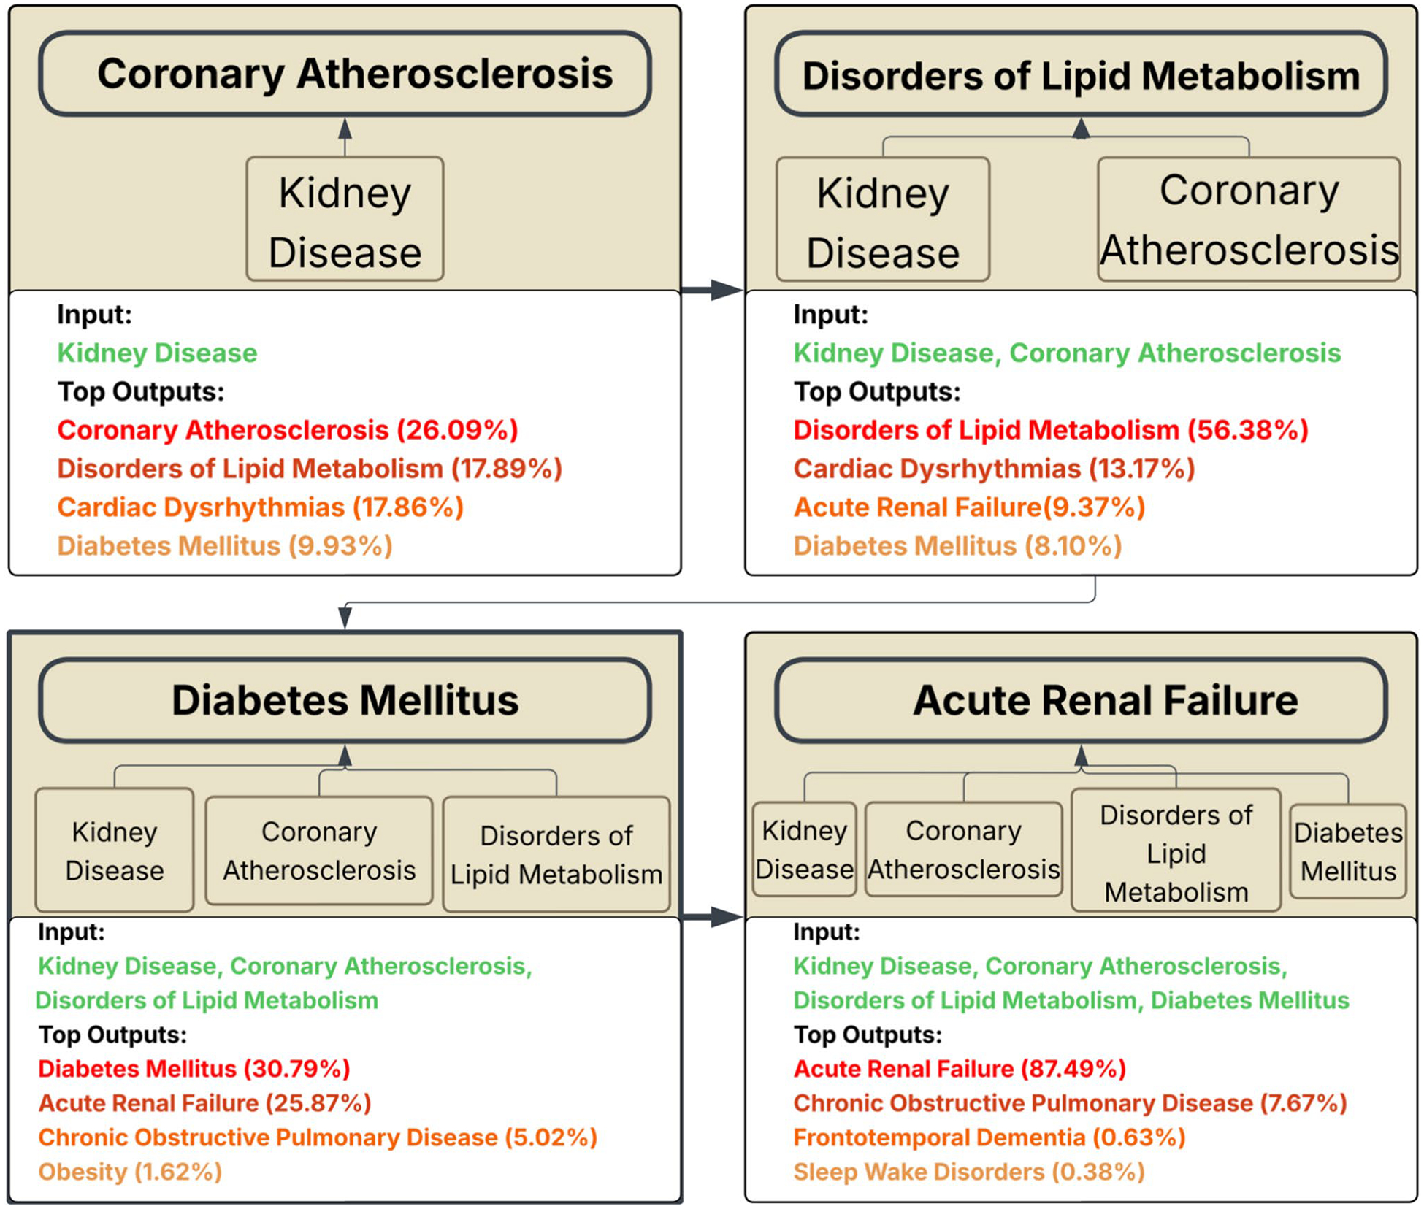Click the Coronary Atherosclerosis title box
This screenshot has height=1209, width=1424.
click(345, 73)
